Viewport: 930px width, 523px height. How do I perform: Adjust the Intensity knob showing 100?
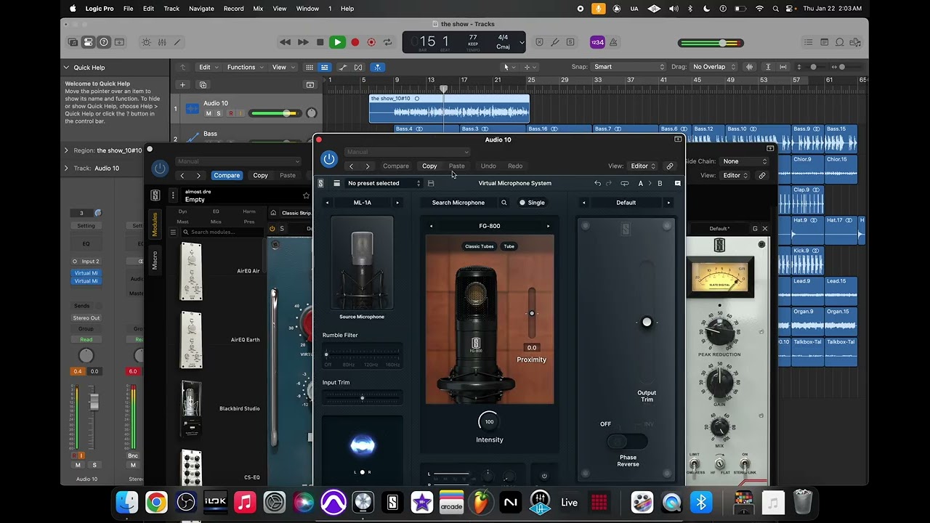[489, 421]
